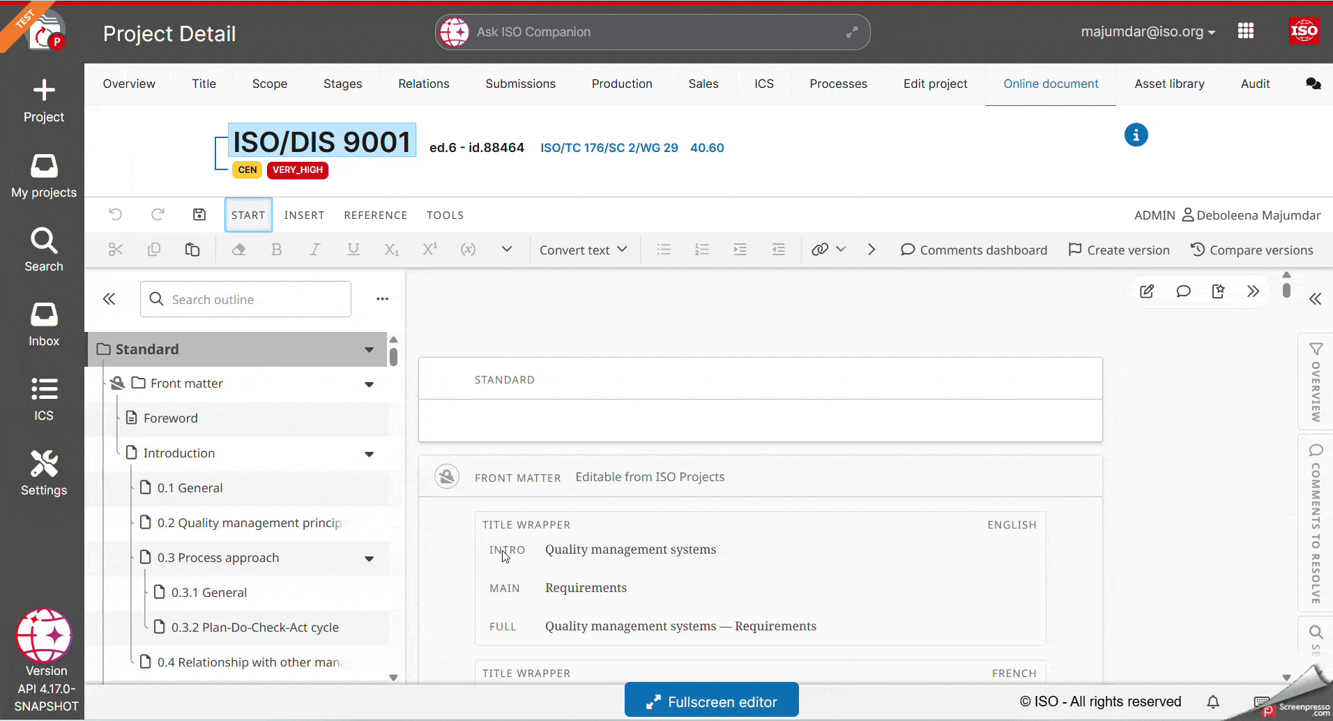1333x721 pixels.
Task: Open Settings in sidebar
Action: click(44, 473)
